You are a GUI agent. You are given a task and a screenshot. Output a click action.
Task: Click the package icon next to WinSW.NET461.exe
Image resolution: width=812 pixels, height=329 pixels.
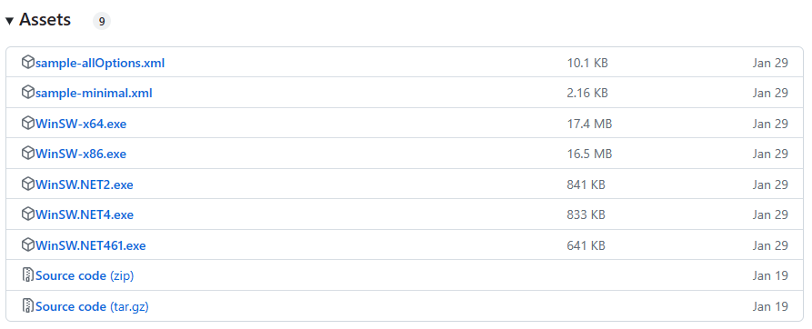(x=28, y=244)
